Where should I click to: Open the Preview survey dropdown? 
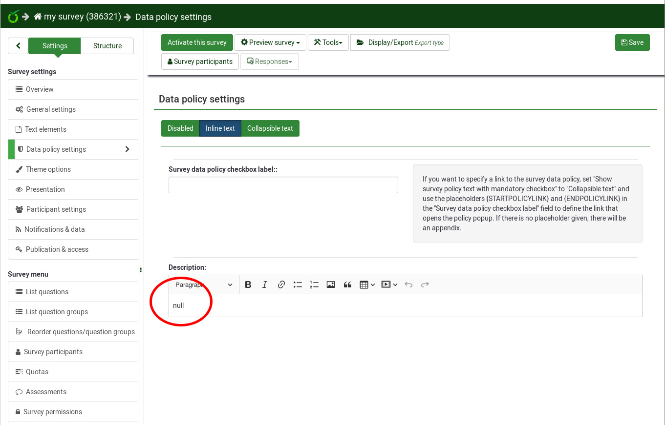coord(270,42)
